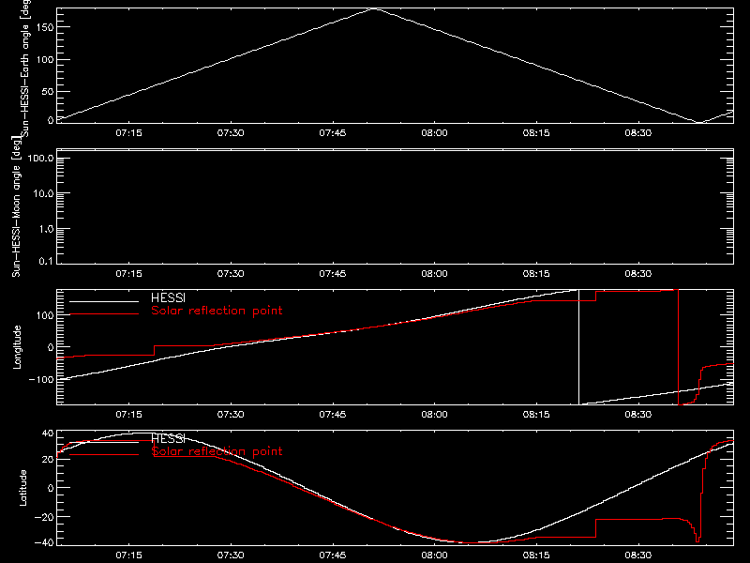Click 08:30 under the Latitude plot
Image resolution: width=750 pixels, height=563 pixels.
pyautogui.click(x=638, y=555)
